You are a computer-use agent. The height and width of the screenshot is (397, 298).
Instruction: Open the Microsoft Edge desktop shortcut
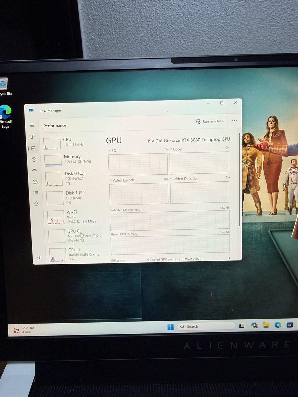(5, 116)
